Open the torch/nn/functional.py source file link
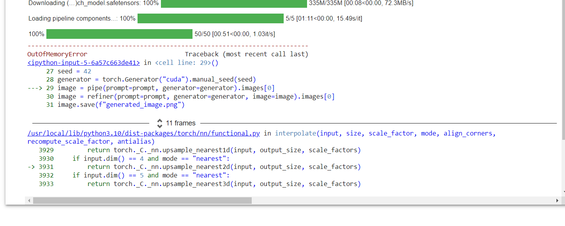565x226 pixels. point(143,133)
